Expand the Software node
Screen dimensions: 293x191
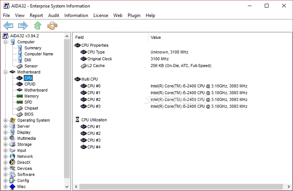5,174
